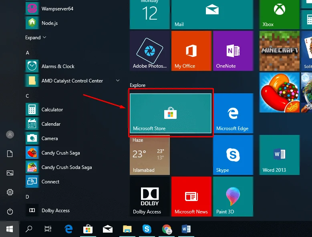Screen dimensions: 312x237
Task: Open Task View on the taskbar
Action: [x=48, y=229]
